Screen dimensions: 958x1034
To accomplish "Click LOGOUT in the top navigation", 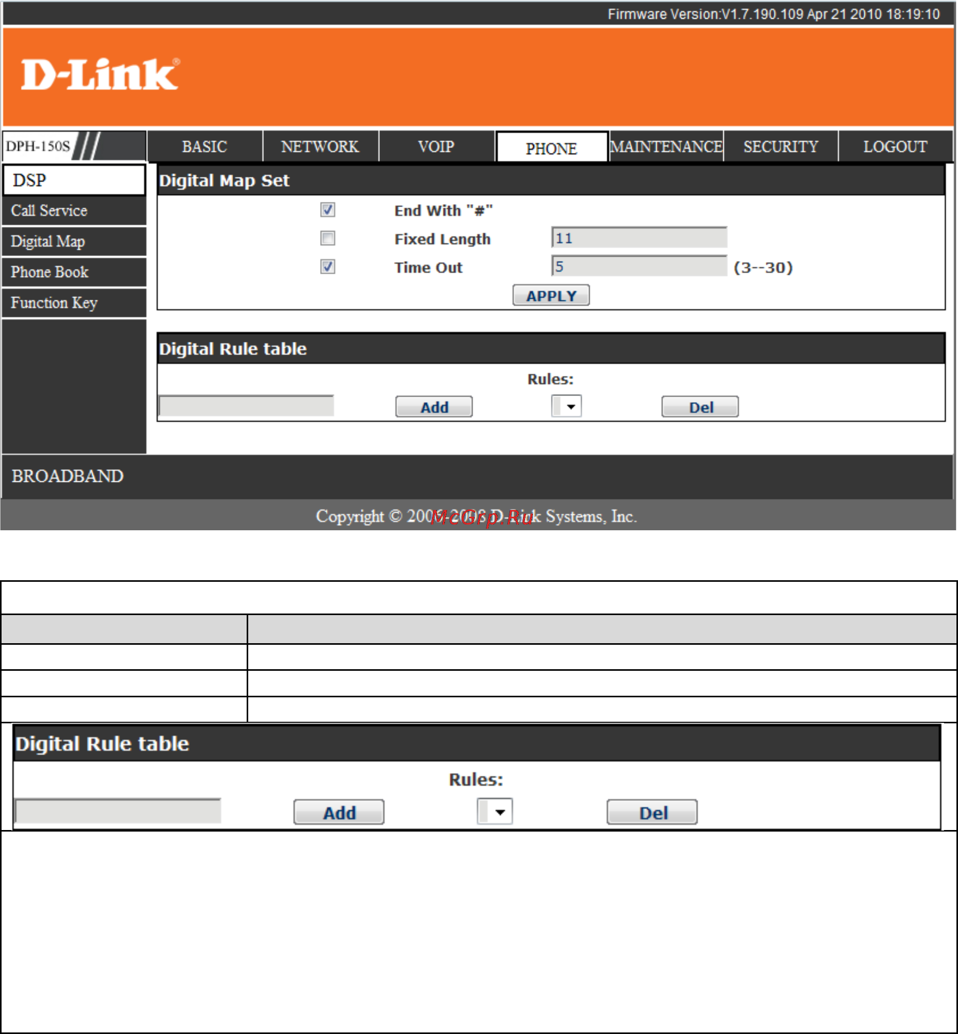I will tap(895, 147).
